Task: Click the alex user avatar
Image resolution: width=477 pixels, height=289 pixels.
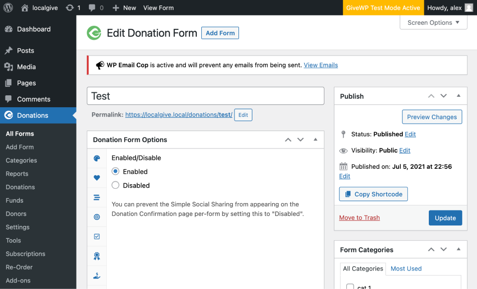Action: (469, 8)
